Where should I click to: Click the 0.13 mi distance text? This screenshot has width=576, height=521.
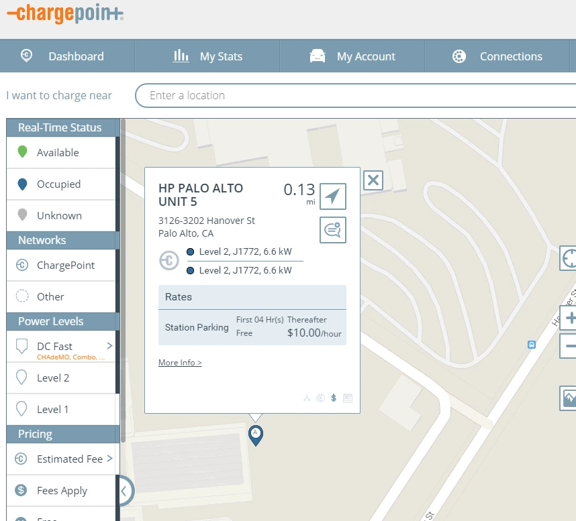(299, 194)
